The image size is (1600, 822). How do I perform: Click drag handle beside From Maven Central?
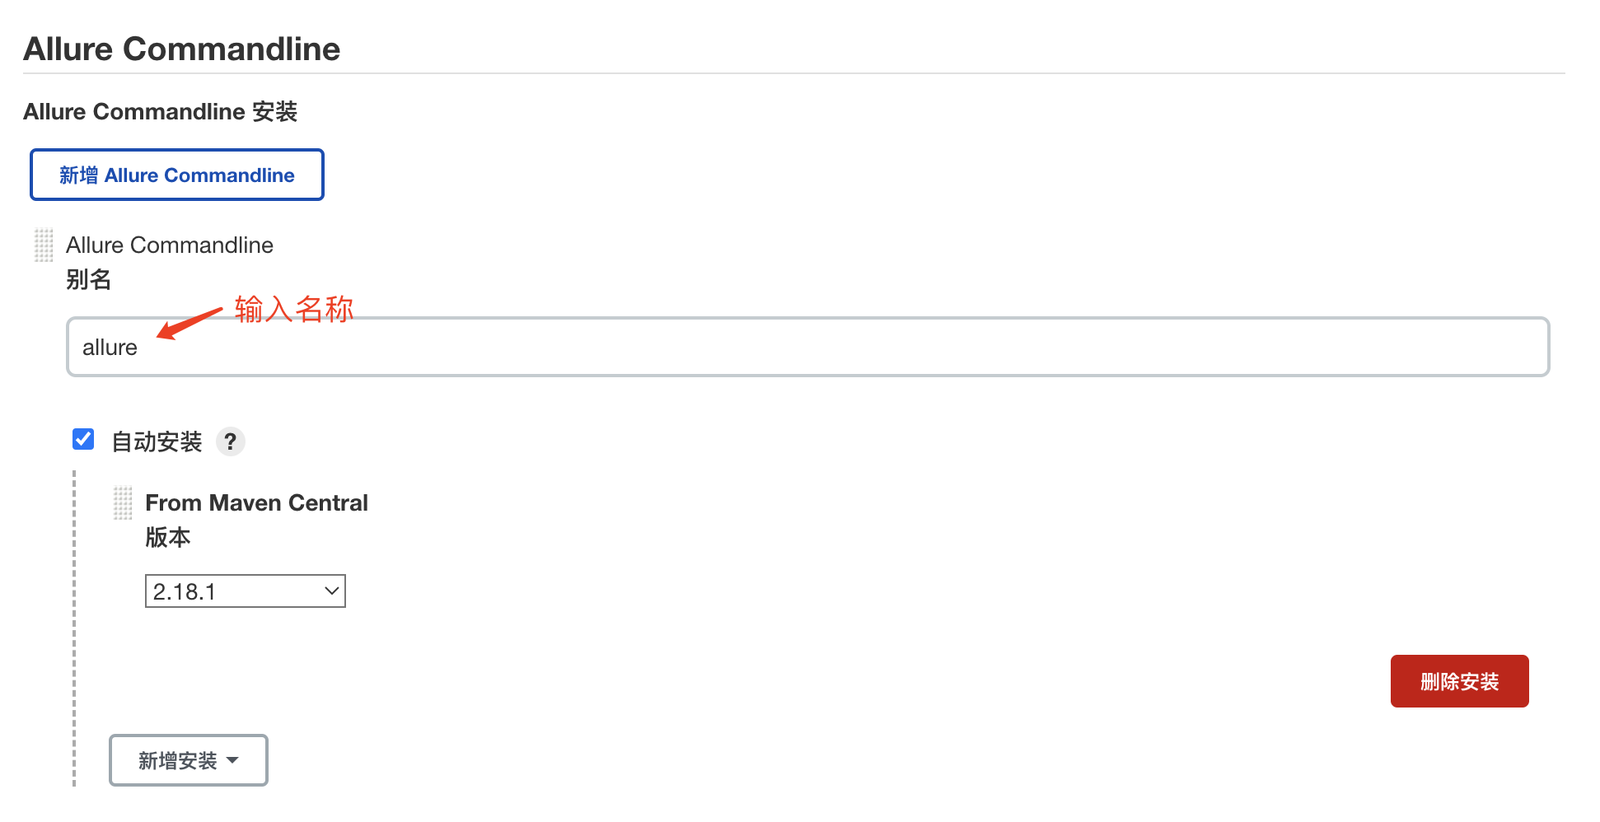pyautogui.click(x=123, y=502)
